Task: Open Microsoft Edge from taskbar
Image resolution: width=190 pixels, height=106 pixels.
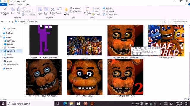Action: (x=65, y=104)
